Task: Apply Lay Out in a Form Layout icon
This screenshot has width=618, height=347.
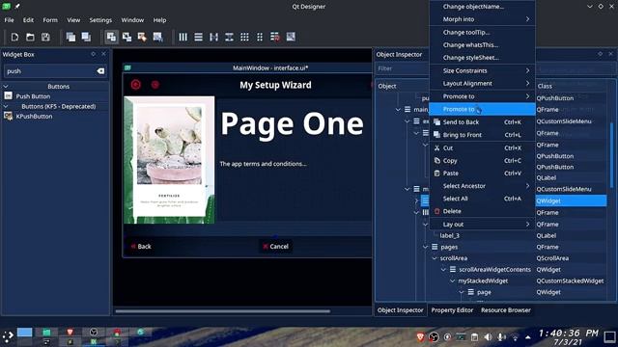Action: [x=260, y=37]
